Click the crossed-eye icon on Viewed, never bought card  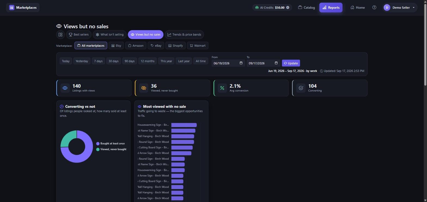[x=144, y=88]
